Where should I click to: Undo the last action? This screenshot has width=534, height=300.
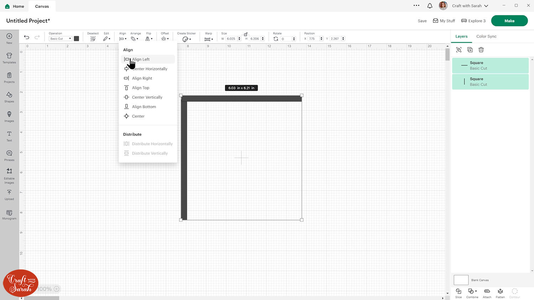pyautogui.click(x=26, y=37)
